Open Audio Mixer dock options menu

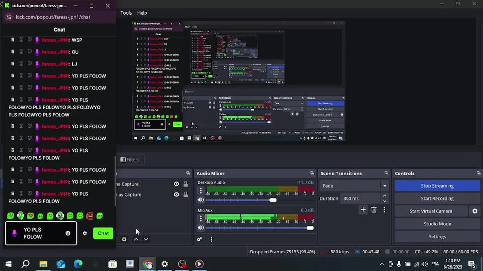point(211,239)
